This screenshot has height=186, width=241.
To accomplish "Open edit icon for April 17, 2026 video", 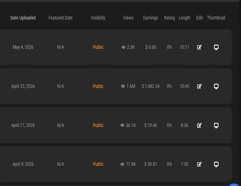I will 199,125.
